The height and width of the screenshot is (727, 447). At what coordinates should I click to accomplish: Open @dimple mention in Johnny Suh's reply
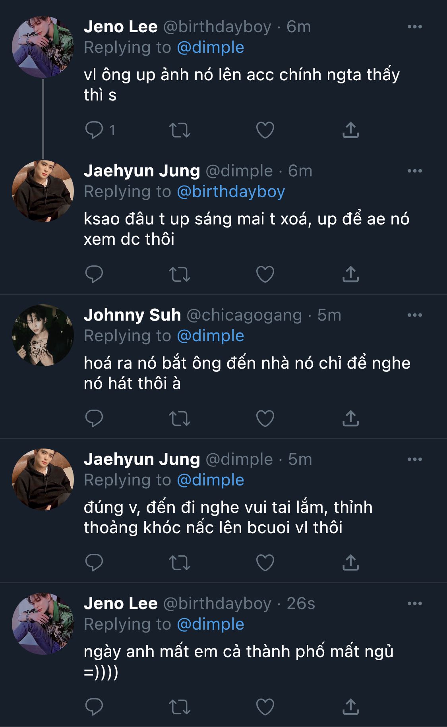210,336
